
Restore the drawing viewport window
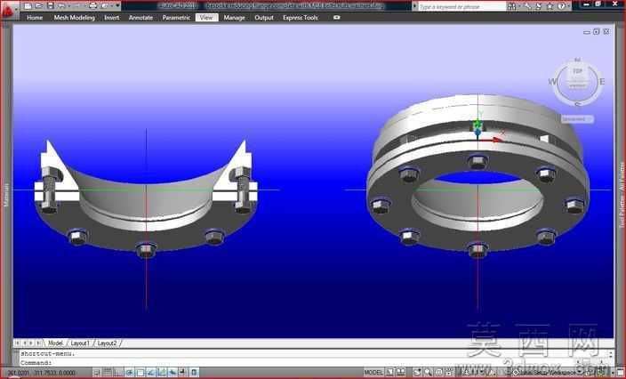[596, 31]
